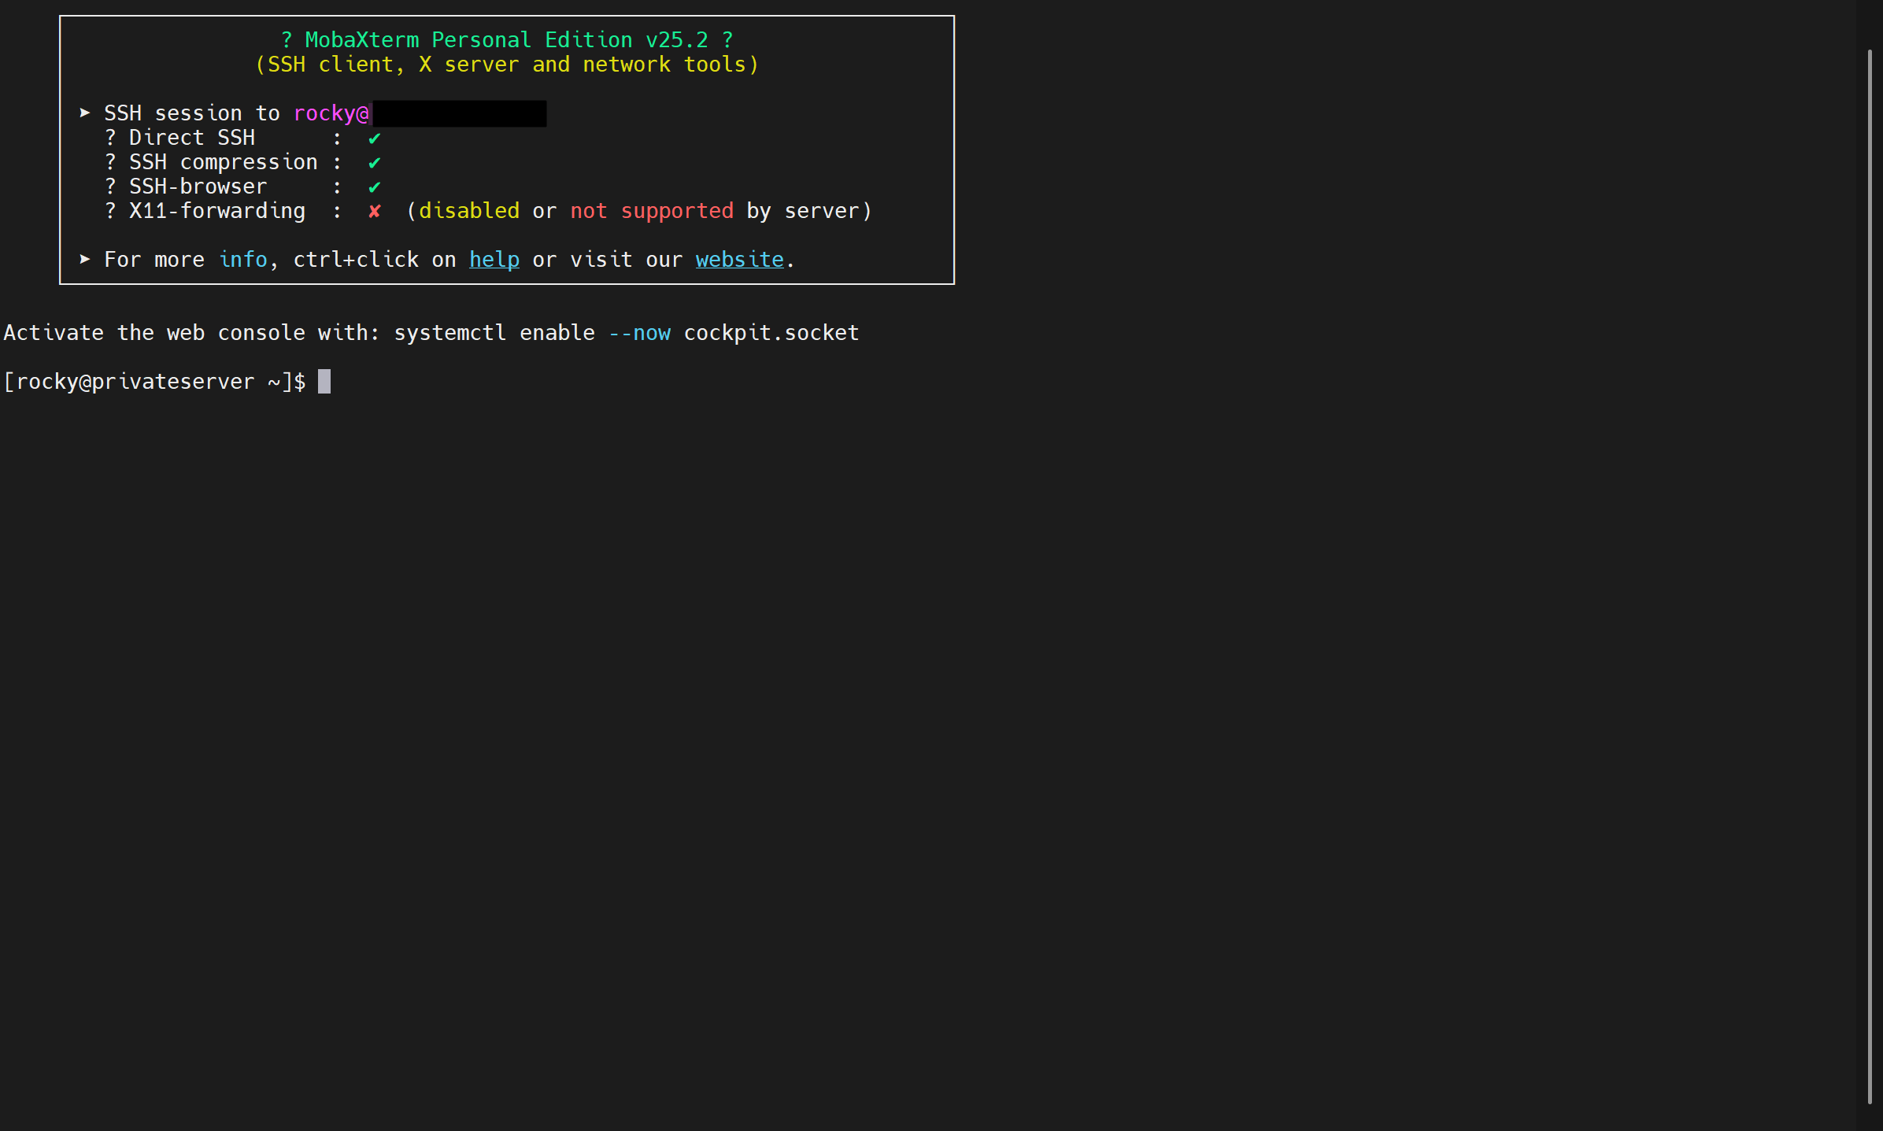Image resolution: width=1883 pixels, height=1131 pixels.
Task: Click the blue info word
Action: coord(242,260)
